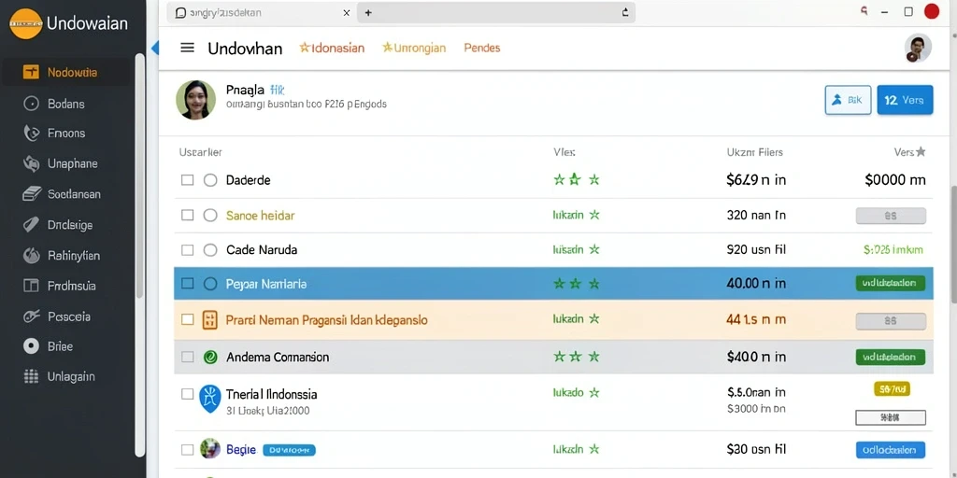Click green status button in Pepar Namaria row
Image resolution: width=957 pixels, height=478 pixels.
pos(891,283)
